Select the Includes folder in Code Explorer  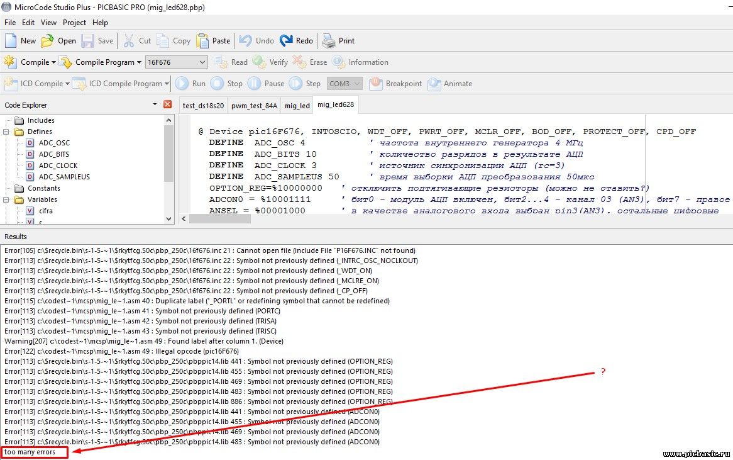(x=41, y=120)
